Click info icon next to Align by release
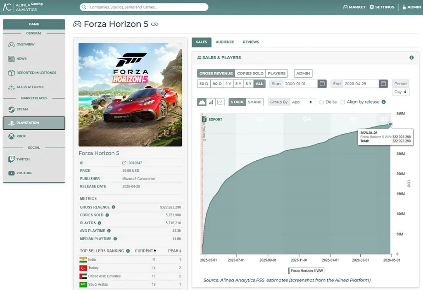The image size is (423, 290). click(x=384, y=102)
